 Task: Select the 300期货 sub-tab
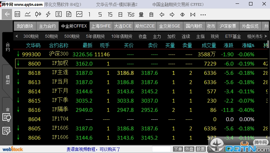[31, 36]
